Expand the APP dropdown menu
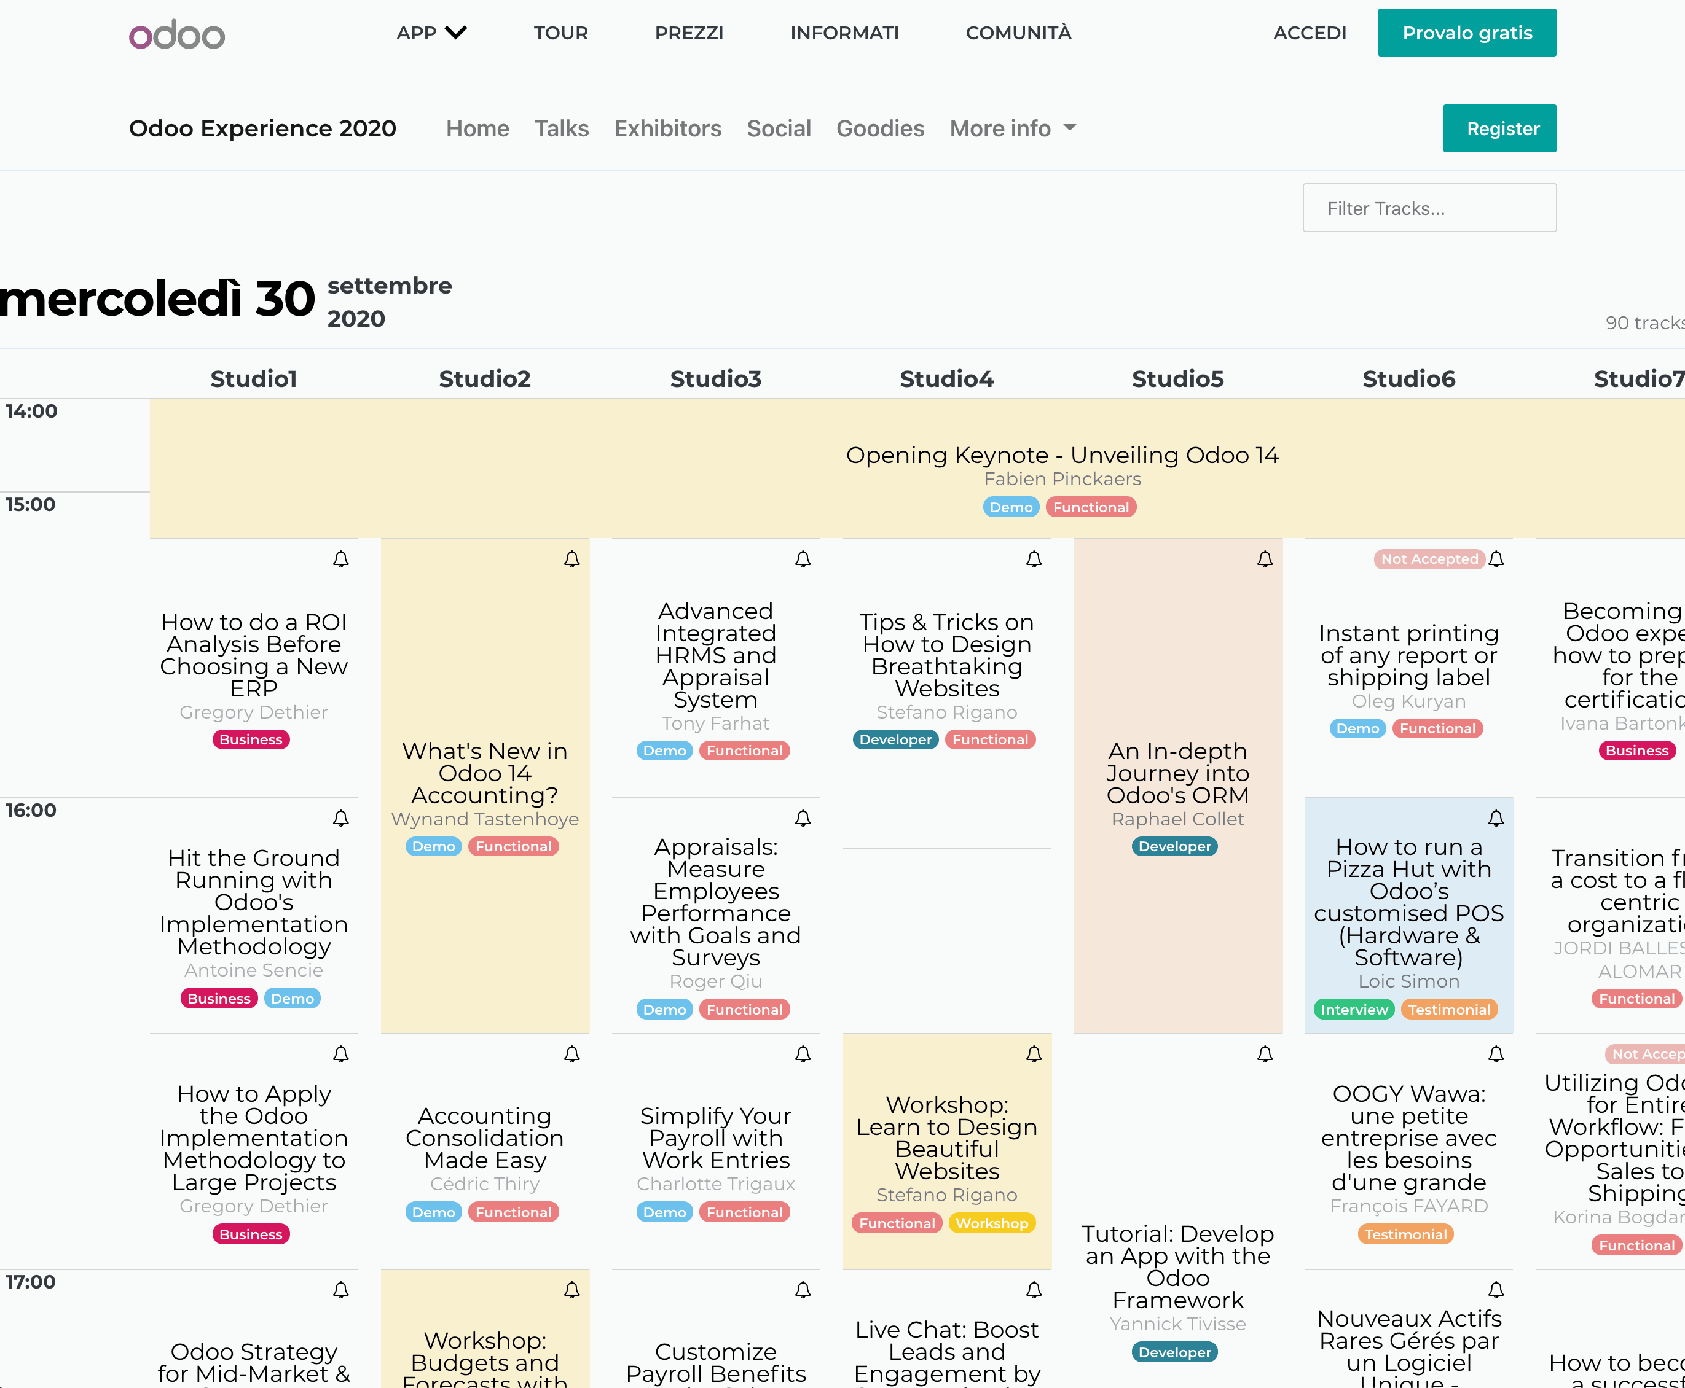This screenshot has height=1388, width=1685. click(431, 33)
